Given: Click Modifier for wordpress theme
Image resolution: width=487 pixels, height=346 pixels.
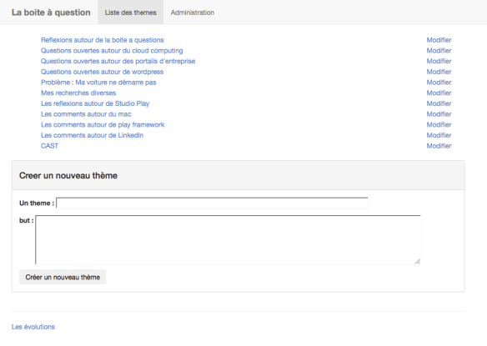Looking at the screenshot, I should (x=439, y=72).
